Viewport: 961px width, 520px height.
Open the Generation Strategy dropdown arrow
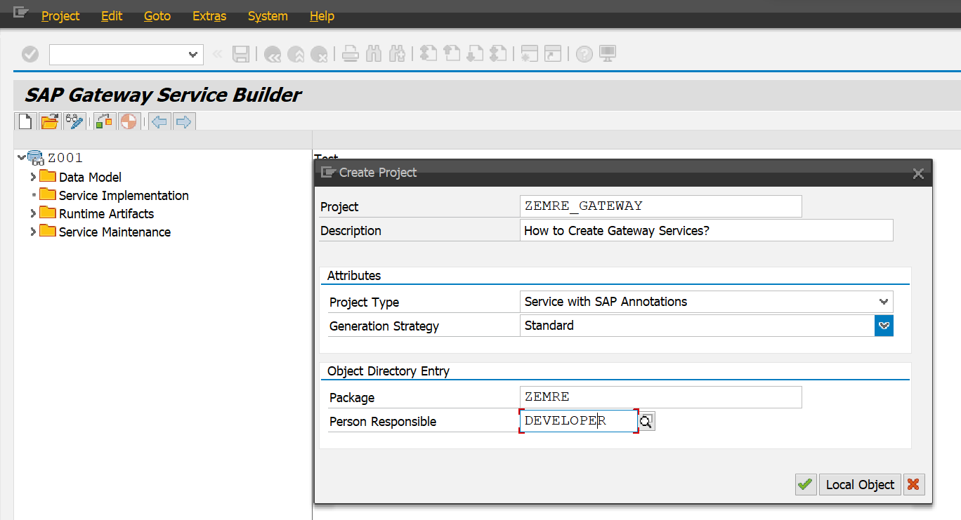[884, 326]
